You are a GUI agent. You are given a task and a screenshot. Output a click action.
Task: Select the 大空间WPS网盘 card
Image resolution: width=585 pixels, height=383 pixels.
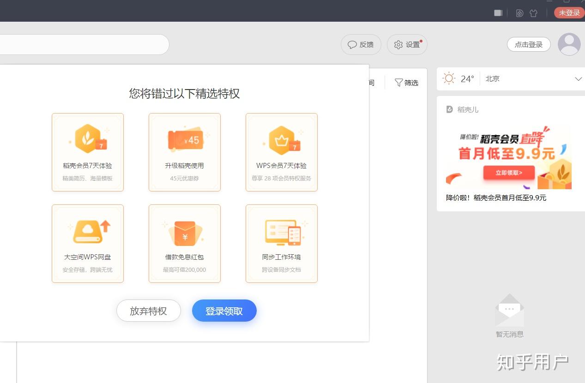coord(88,244)
